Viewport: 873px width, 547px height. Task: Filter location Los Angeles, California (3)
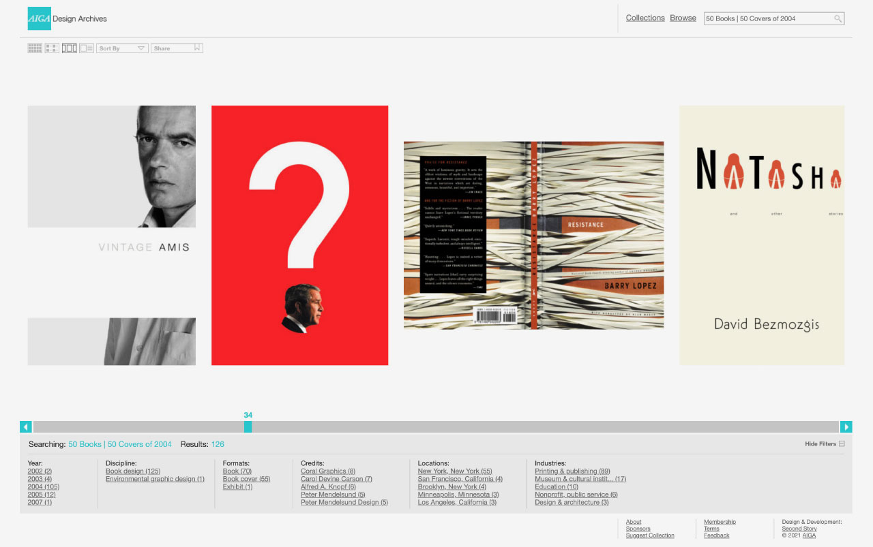tap(457, 503)
